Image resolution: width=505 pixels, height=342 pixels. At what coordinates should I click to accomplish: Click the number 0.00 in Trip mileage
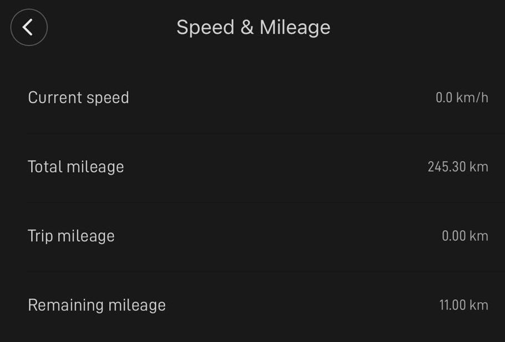[453, 236]
